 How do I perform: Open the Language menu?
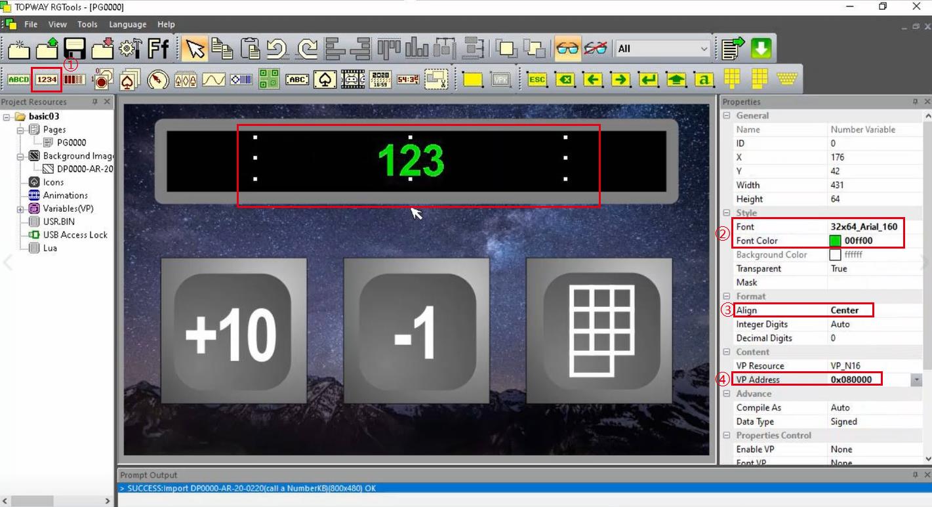128,24
